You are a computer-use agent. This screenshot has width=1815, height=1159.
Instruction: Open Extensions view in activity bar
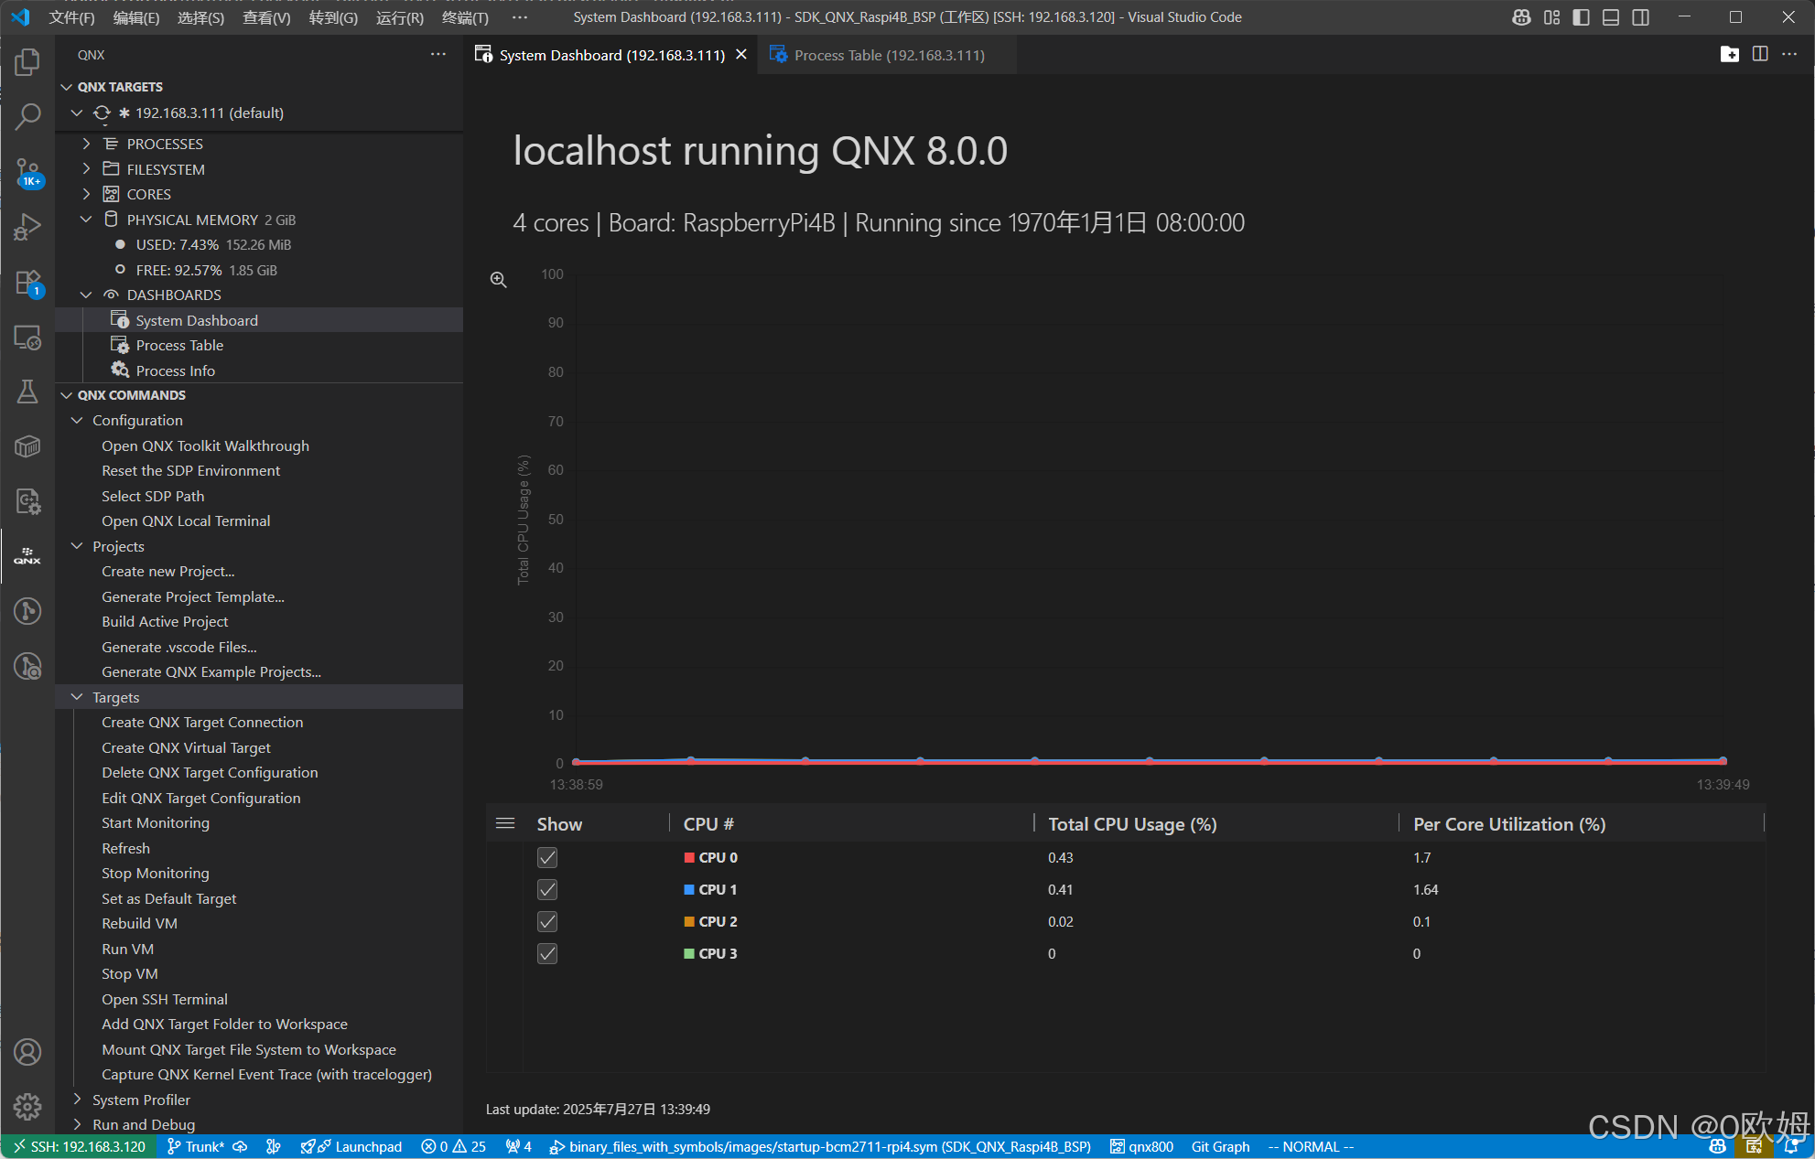[27, 282]
